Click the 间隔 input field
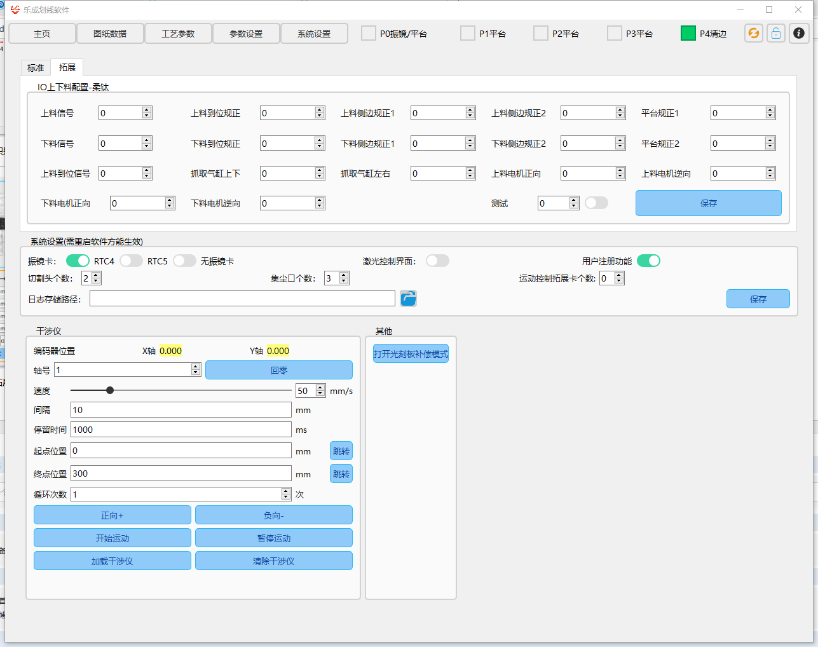 pyautogui.click(x=181, y=410)
